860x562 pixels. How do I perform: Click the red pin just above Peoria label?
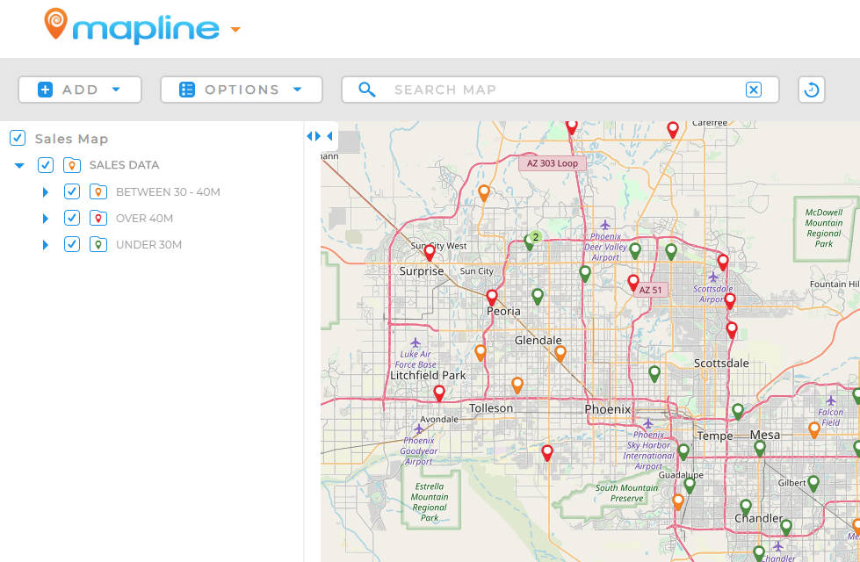pos(492,297)
